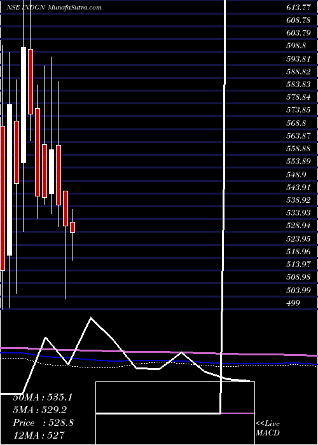Viewport: 318px width, 445px height.
Task: Click the 578.84 price axis label
Action: click(299, 98)
